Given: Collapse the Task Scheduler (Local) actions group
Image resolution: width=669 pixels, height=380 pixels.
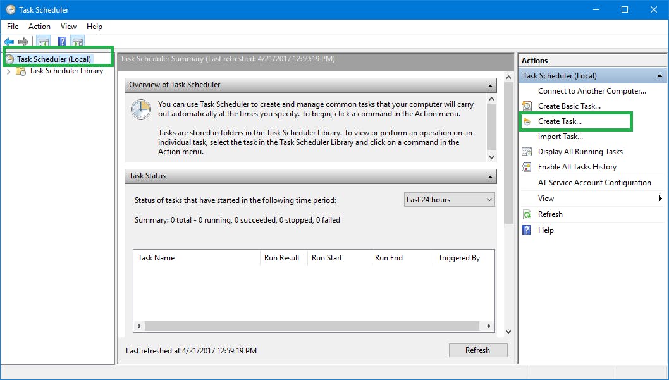Looking at the screenshot, I should (660, 76).
